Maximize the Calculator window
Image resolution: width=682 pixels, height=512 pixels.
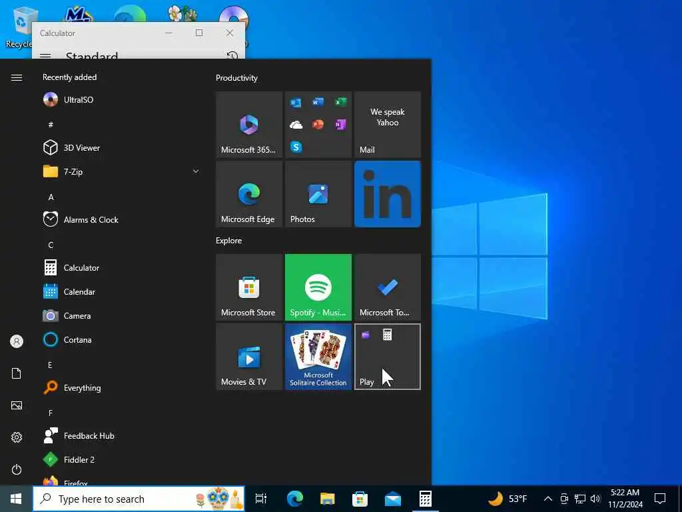[x=198, y=33]
